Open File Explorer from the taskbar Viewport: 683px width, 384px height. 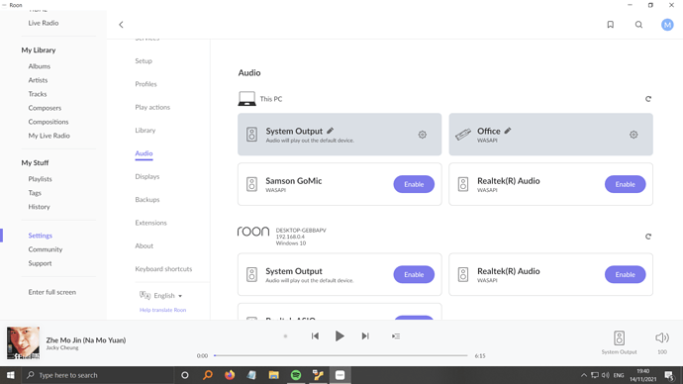click(x=273, y=375)
